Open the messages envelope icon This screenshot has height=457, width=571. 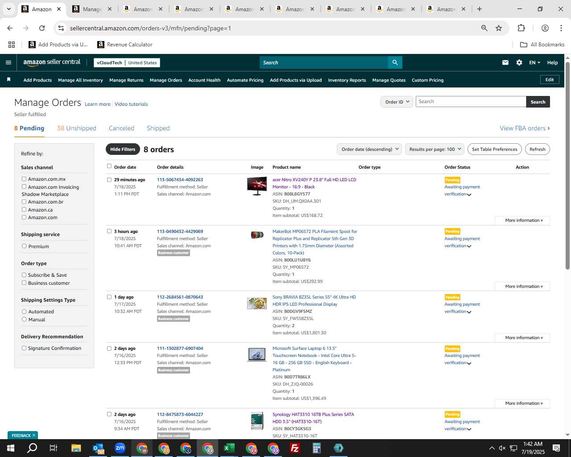tap(505, 62)
